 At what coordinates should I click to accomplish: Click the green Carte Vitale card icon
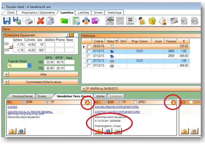[x=64, y=21]
